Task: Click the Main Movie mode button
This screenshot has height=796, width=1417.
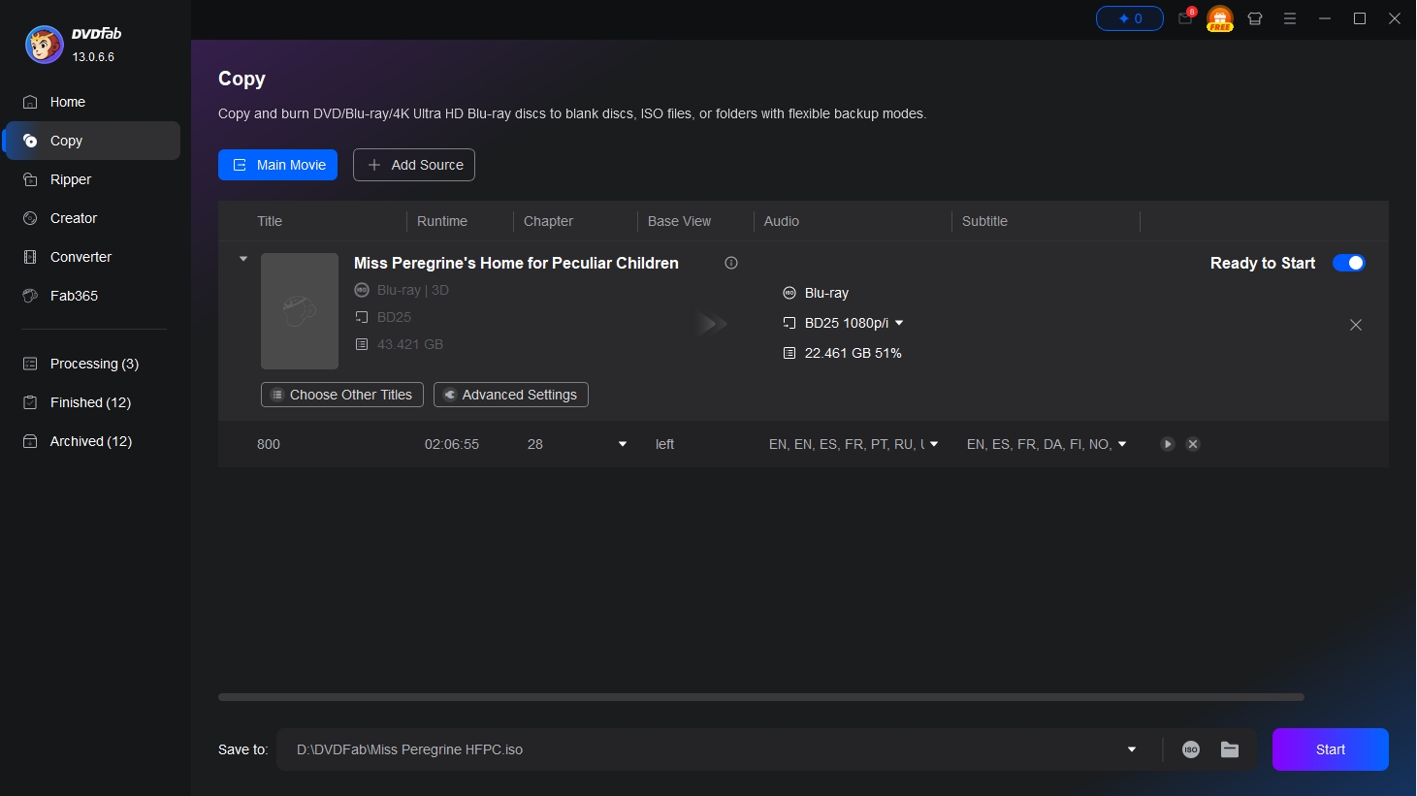Action: point(277,165)
